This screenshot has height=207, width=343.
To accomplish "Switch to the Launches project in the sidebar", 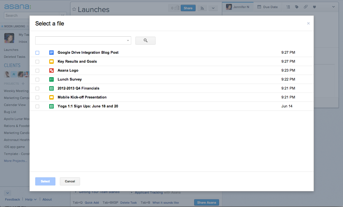I will click(x=11, y=50).
